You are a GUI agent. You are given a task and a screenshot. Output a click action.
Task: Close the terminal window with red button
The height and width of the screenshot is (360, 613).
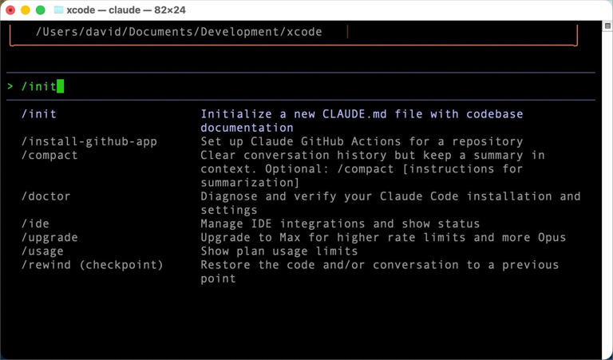point(10,10)
